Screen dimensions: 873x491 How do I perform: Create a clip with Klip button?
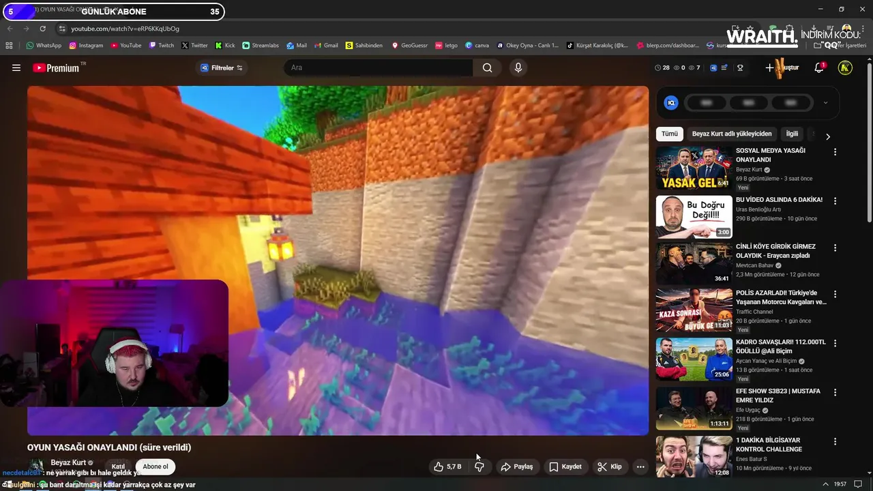[610, 466]
